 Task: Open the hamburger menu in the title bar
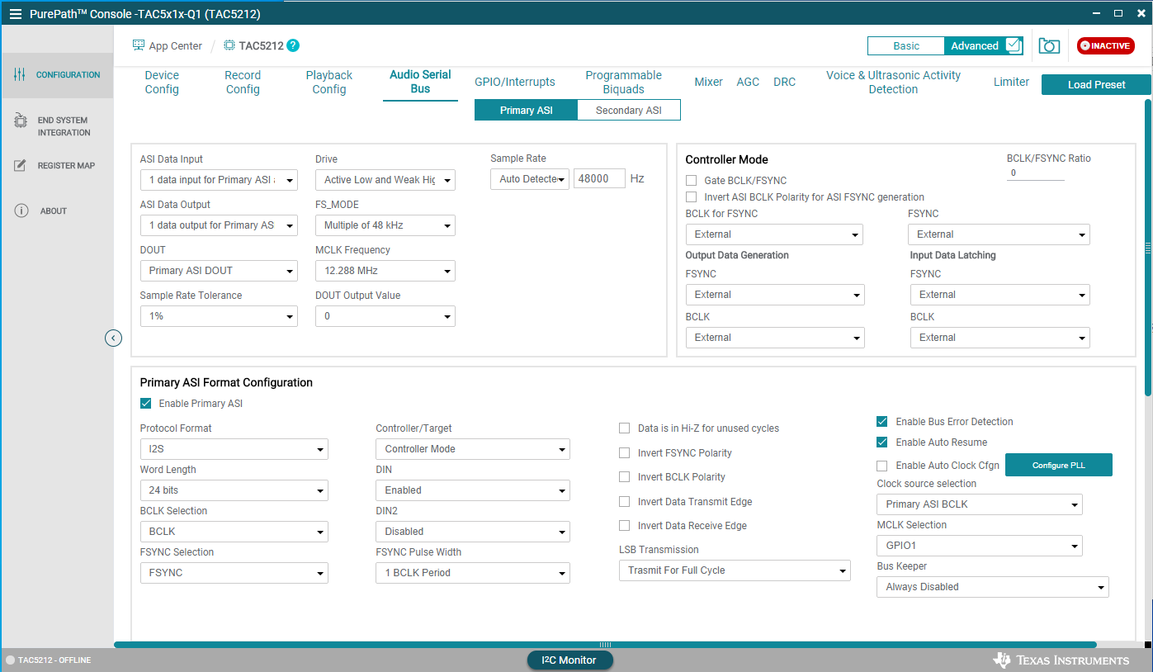tap(15, 14)
